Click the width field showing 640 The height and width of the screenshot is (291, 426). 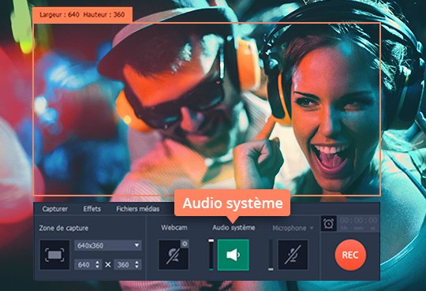(x=88, y=265)
